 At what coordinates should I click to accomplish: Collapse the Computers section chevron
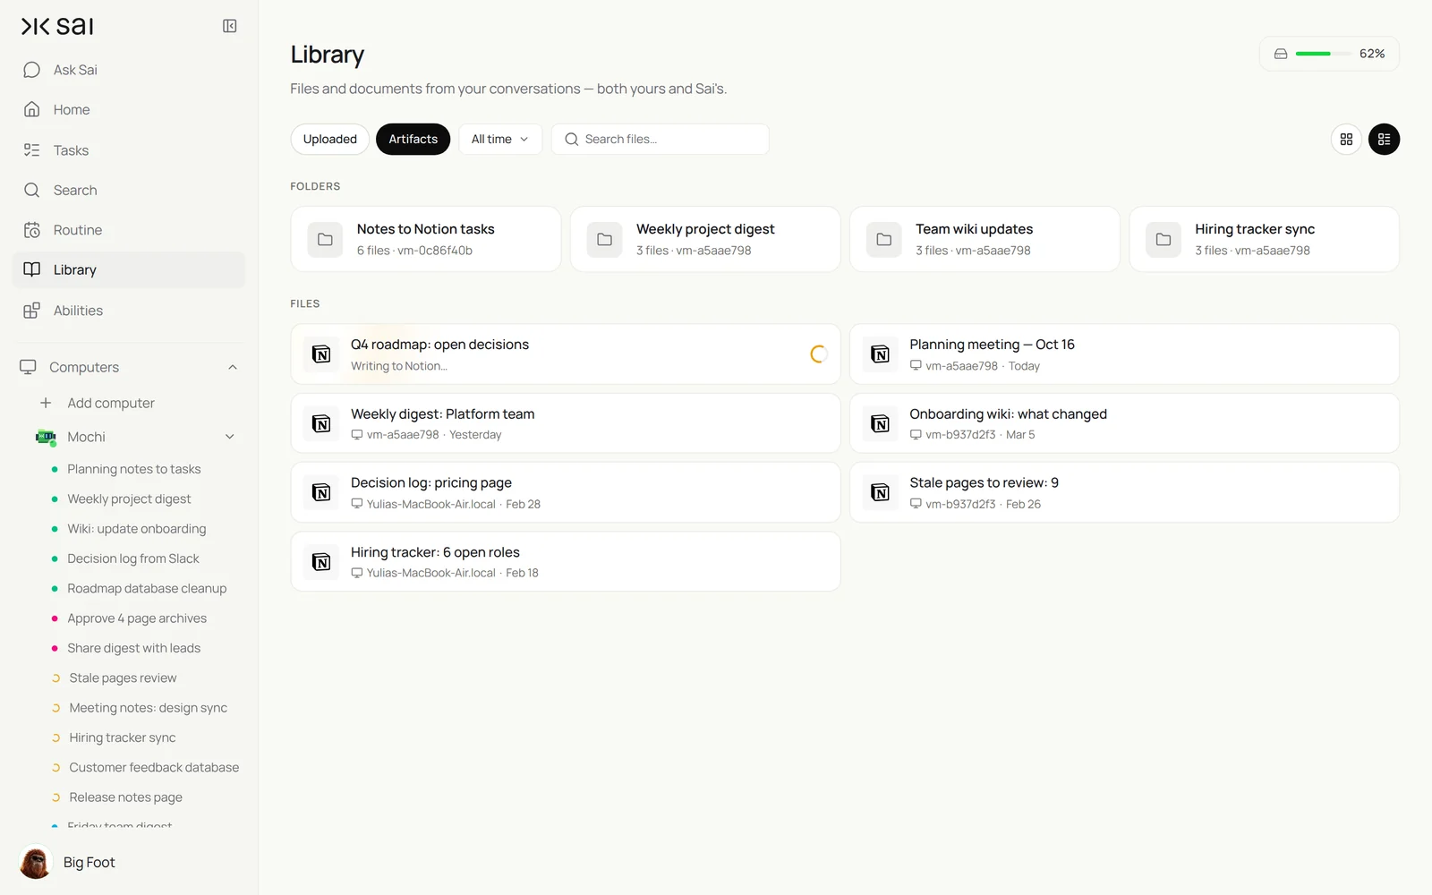pos(233,367)
